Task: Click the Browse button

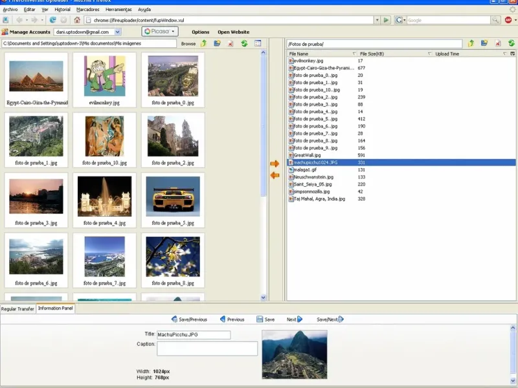Action: point(188,44)
